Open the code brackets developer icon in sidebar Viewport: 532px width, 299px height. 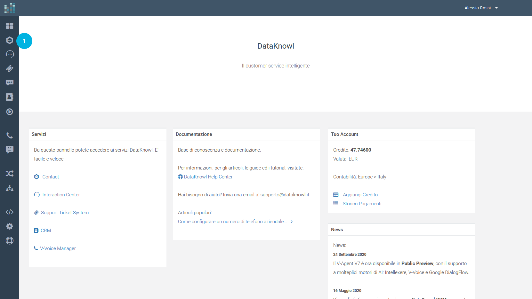tap(10, 212)
